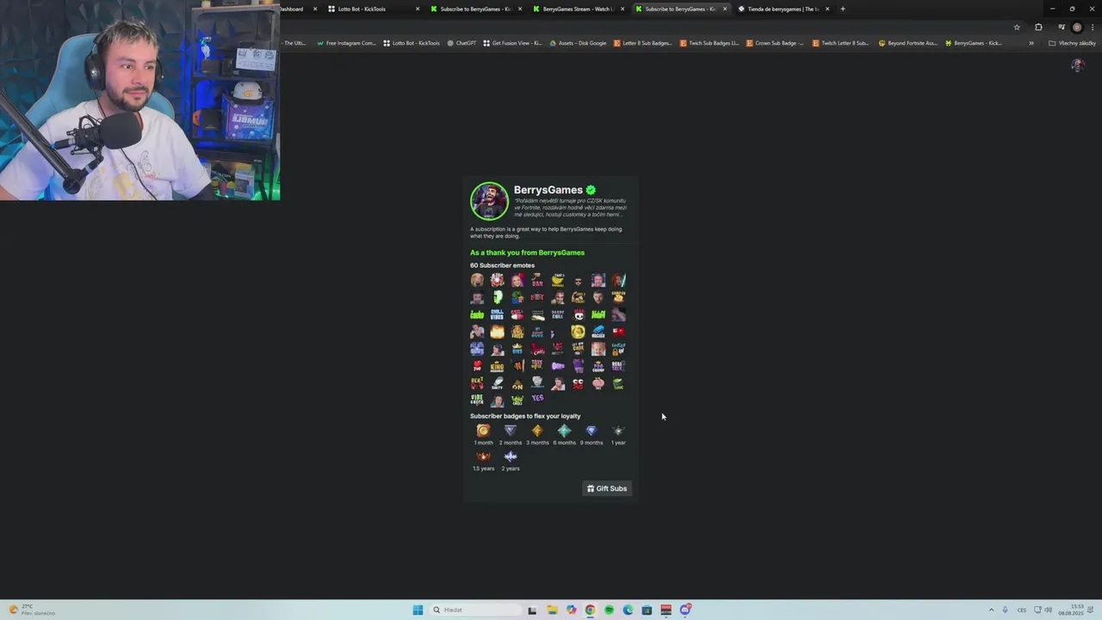
Task: Open File Explorer from the taskbar
Action: click(x=552, y=610)
